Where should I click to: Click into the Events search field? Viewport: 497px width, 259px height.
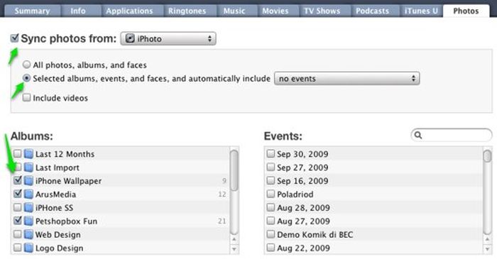tap(452, 136)
